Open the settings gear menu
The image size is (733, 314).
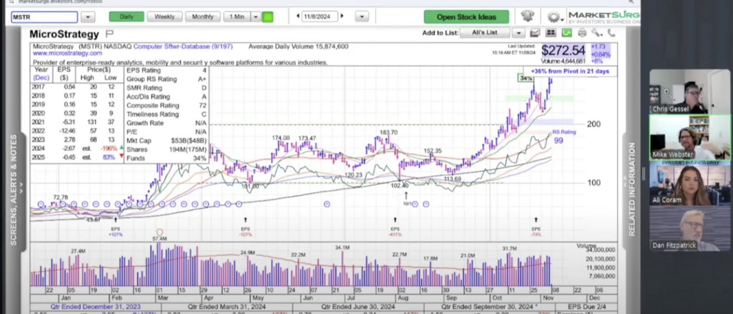(x=553, y=17)
